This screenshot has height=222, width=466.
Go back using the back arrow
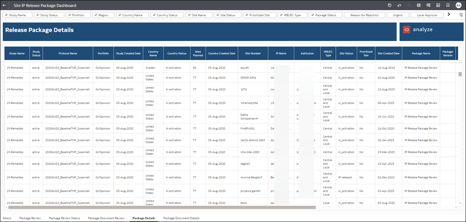[x=4, y=5]
